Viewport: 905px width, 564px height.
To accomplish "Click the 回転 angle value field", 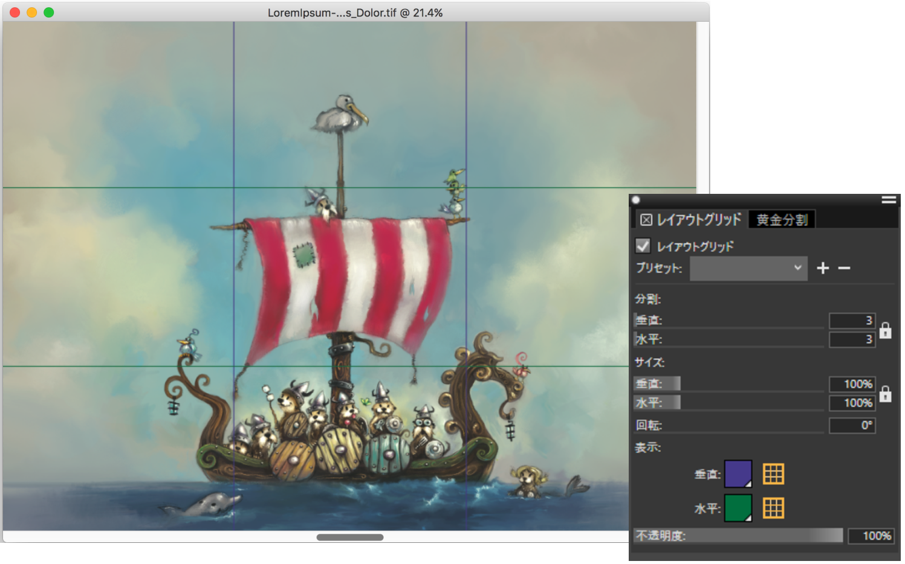I will [852, 426].
